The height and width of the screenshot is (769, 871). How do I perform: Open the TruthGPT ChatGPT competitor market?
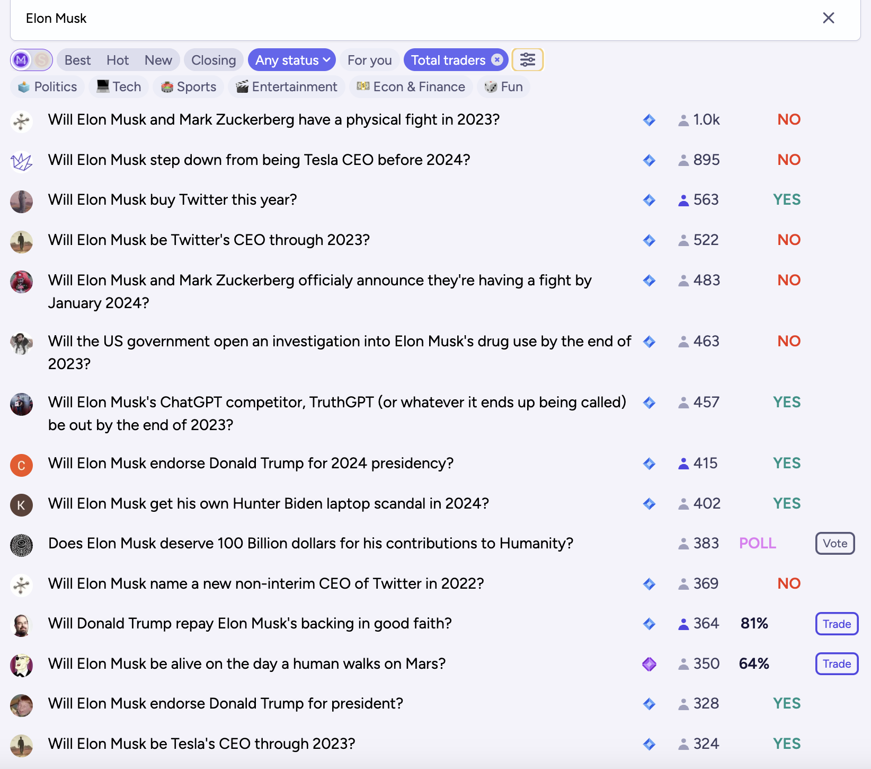click(x=337, y=413)
